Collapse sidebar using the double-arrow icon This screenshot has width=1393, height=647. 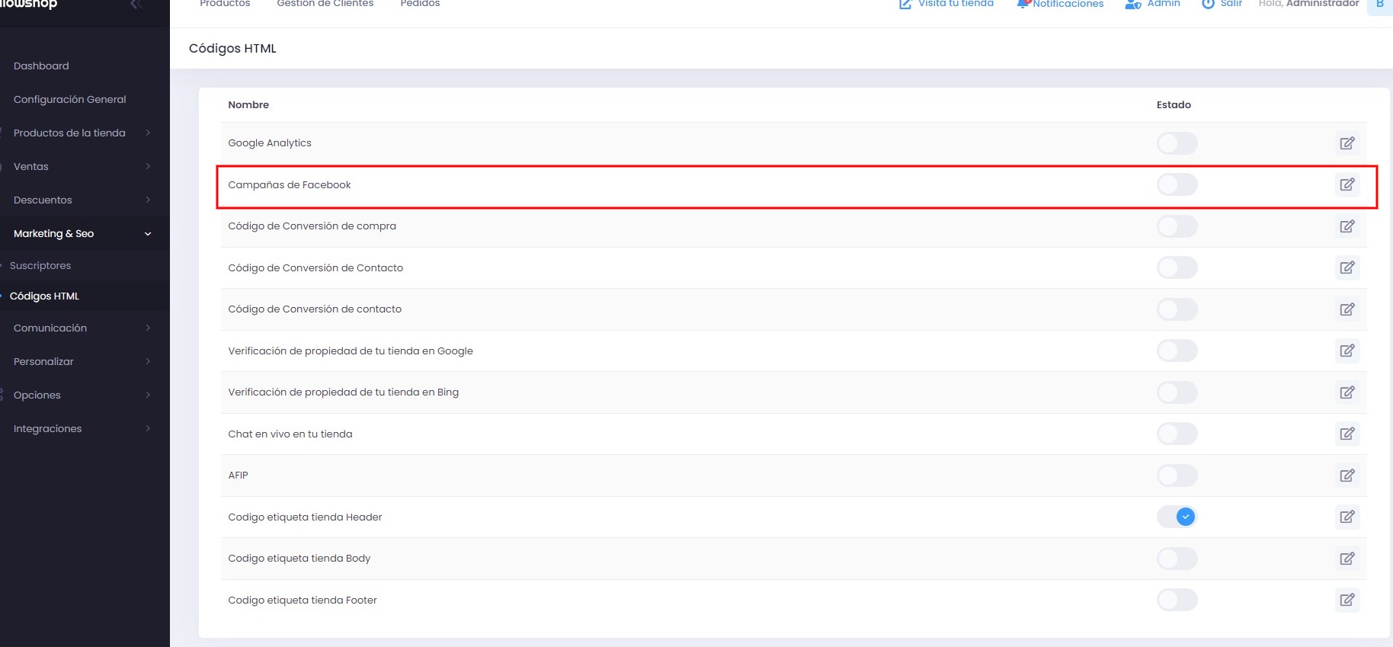click(x=136, y=5)
